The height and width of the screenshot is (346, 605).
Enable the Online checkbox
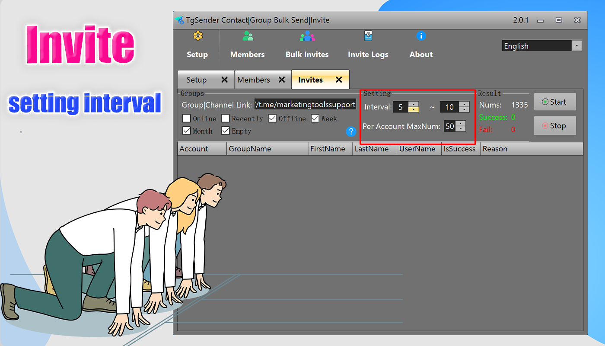click(x=187, y=119)
